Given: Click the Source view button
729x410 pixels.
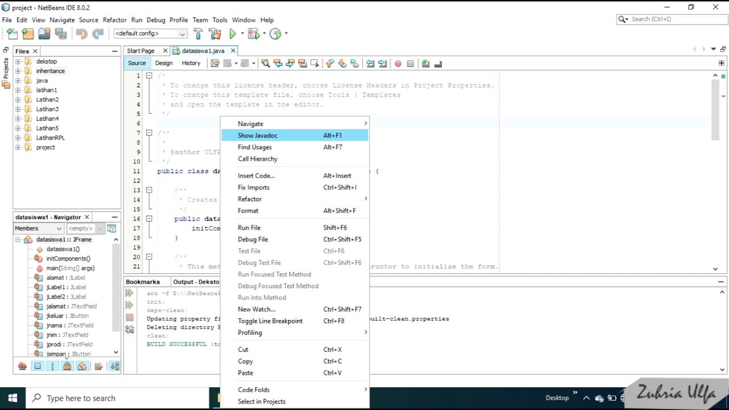Looking at the screenshot, I should coord(137,63).
